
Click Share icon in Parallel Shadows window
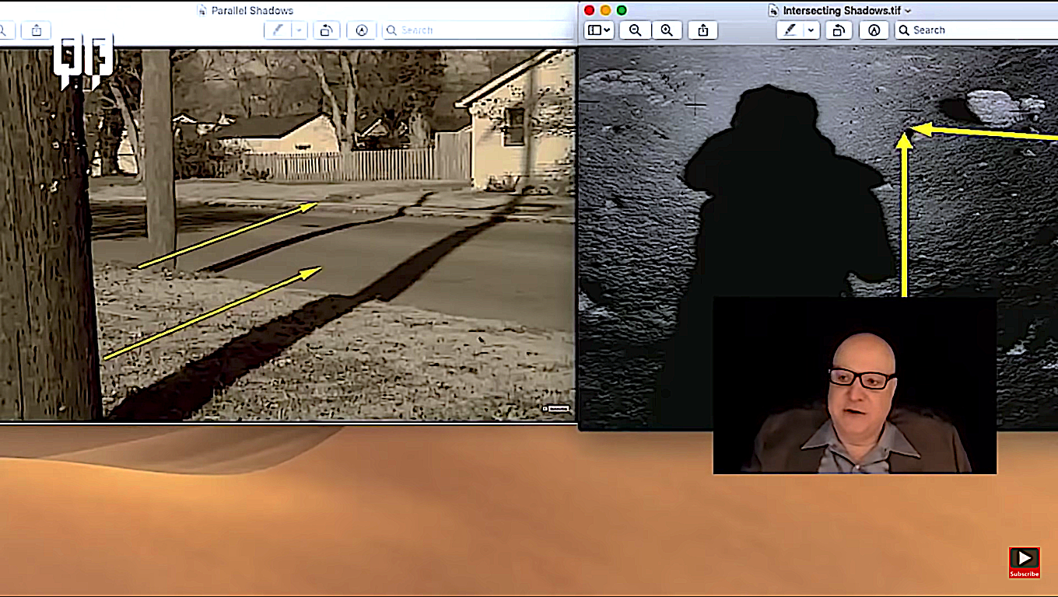pyautogui.click(x=36, y=30)
